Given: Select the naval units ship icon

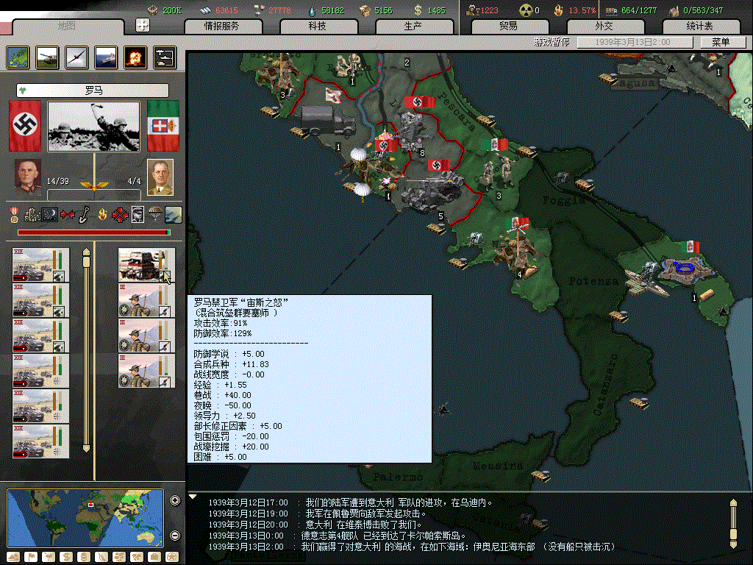Looking at the screenshot, I should tap(106, 57).
